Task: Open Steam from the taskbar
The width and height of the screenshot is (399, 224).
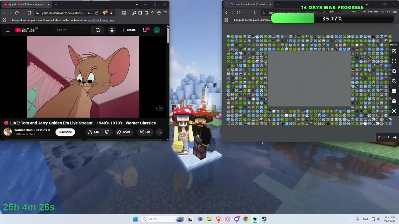Action: point(264,219)
